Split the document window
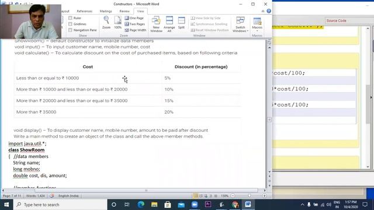This screenshot has width=374, height=210. click(x=181, y=23)
